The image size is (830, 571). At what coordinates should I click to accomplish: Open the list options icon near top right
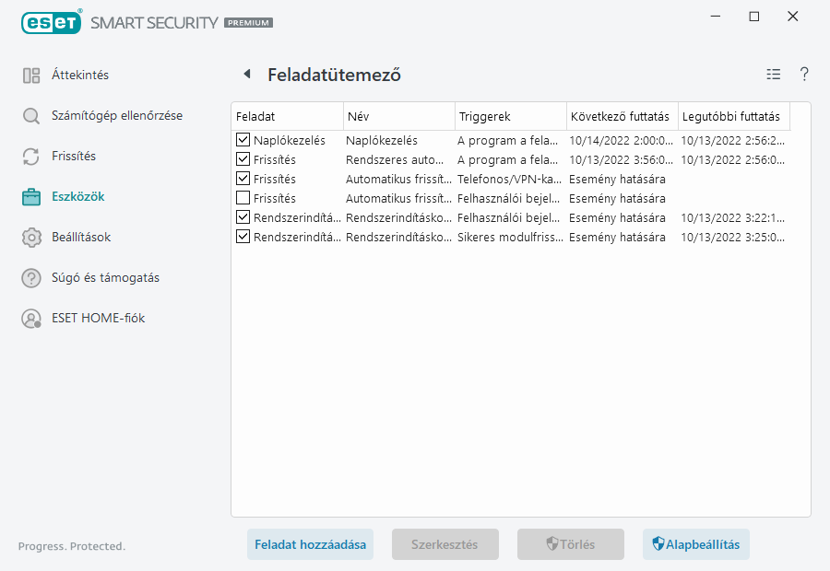pyautogui.click(x=773, y=75)
